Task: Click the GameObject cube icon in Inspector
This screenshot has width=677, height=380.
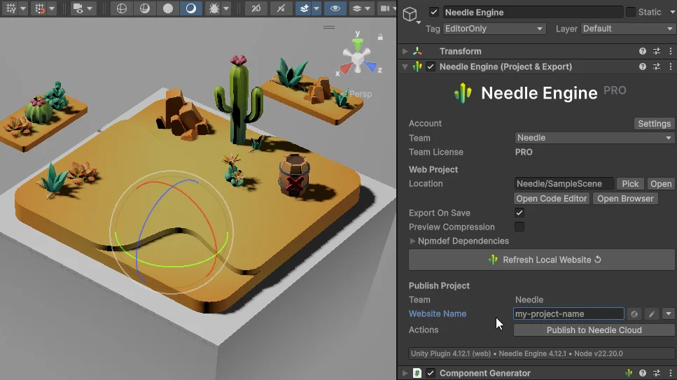Action: (410, 15)
